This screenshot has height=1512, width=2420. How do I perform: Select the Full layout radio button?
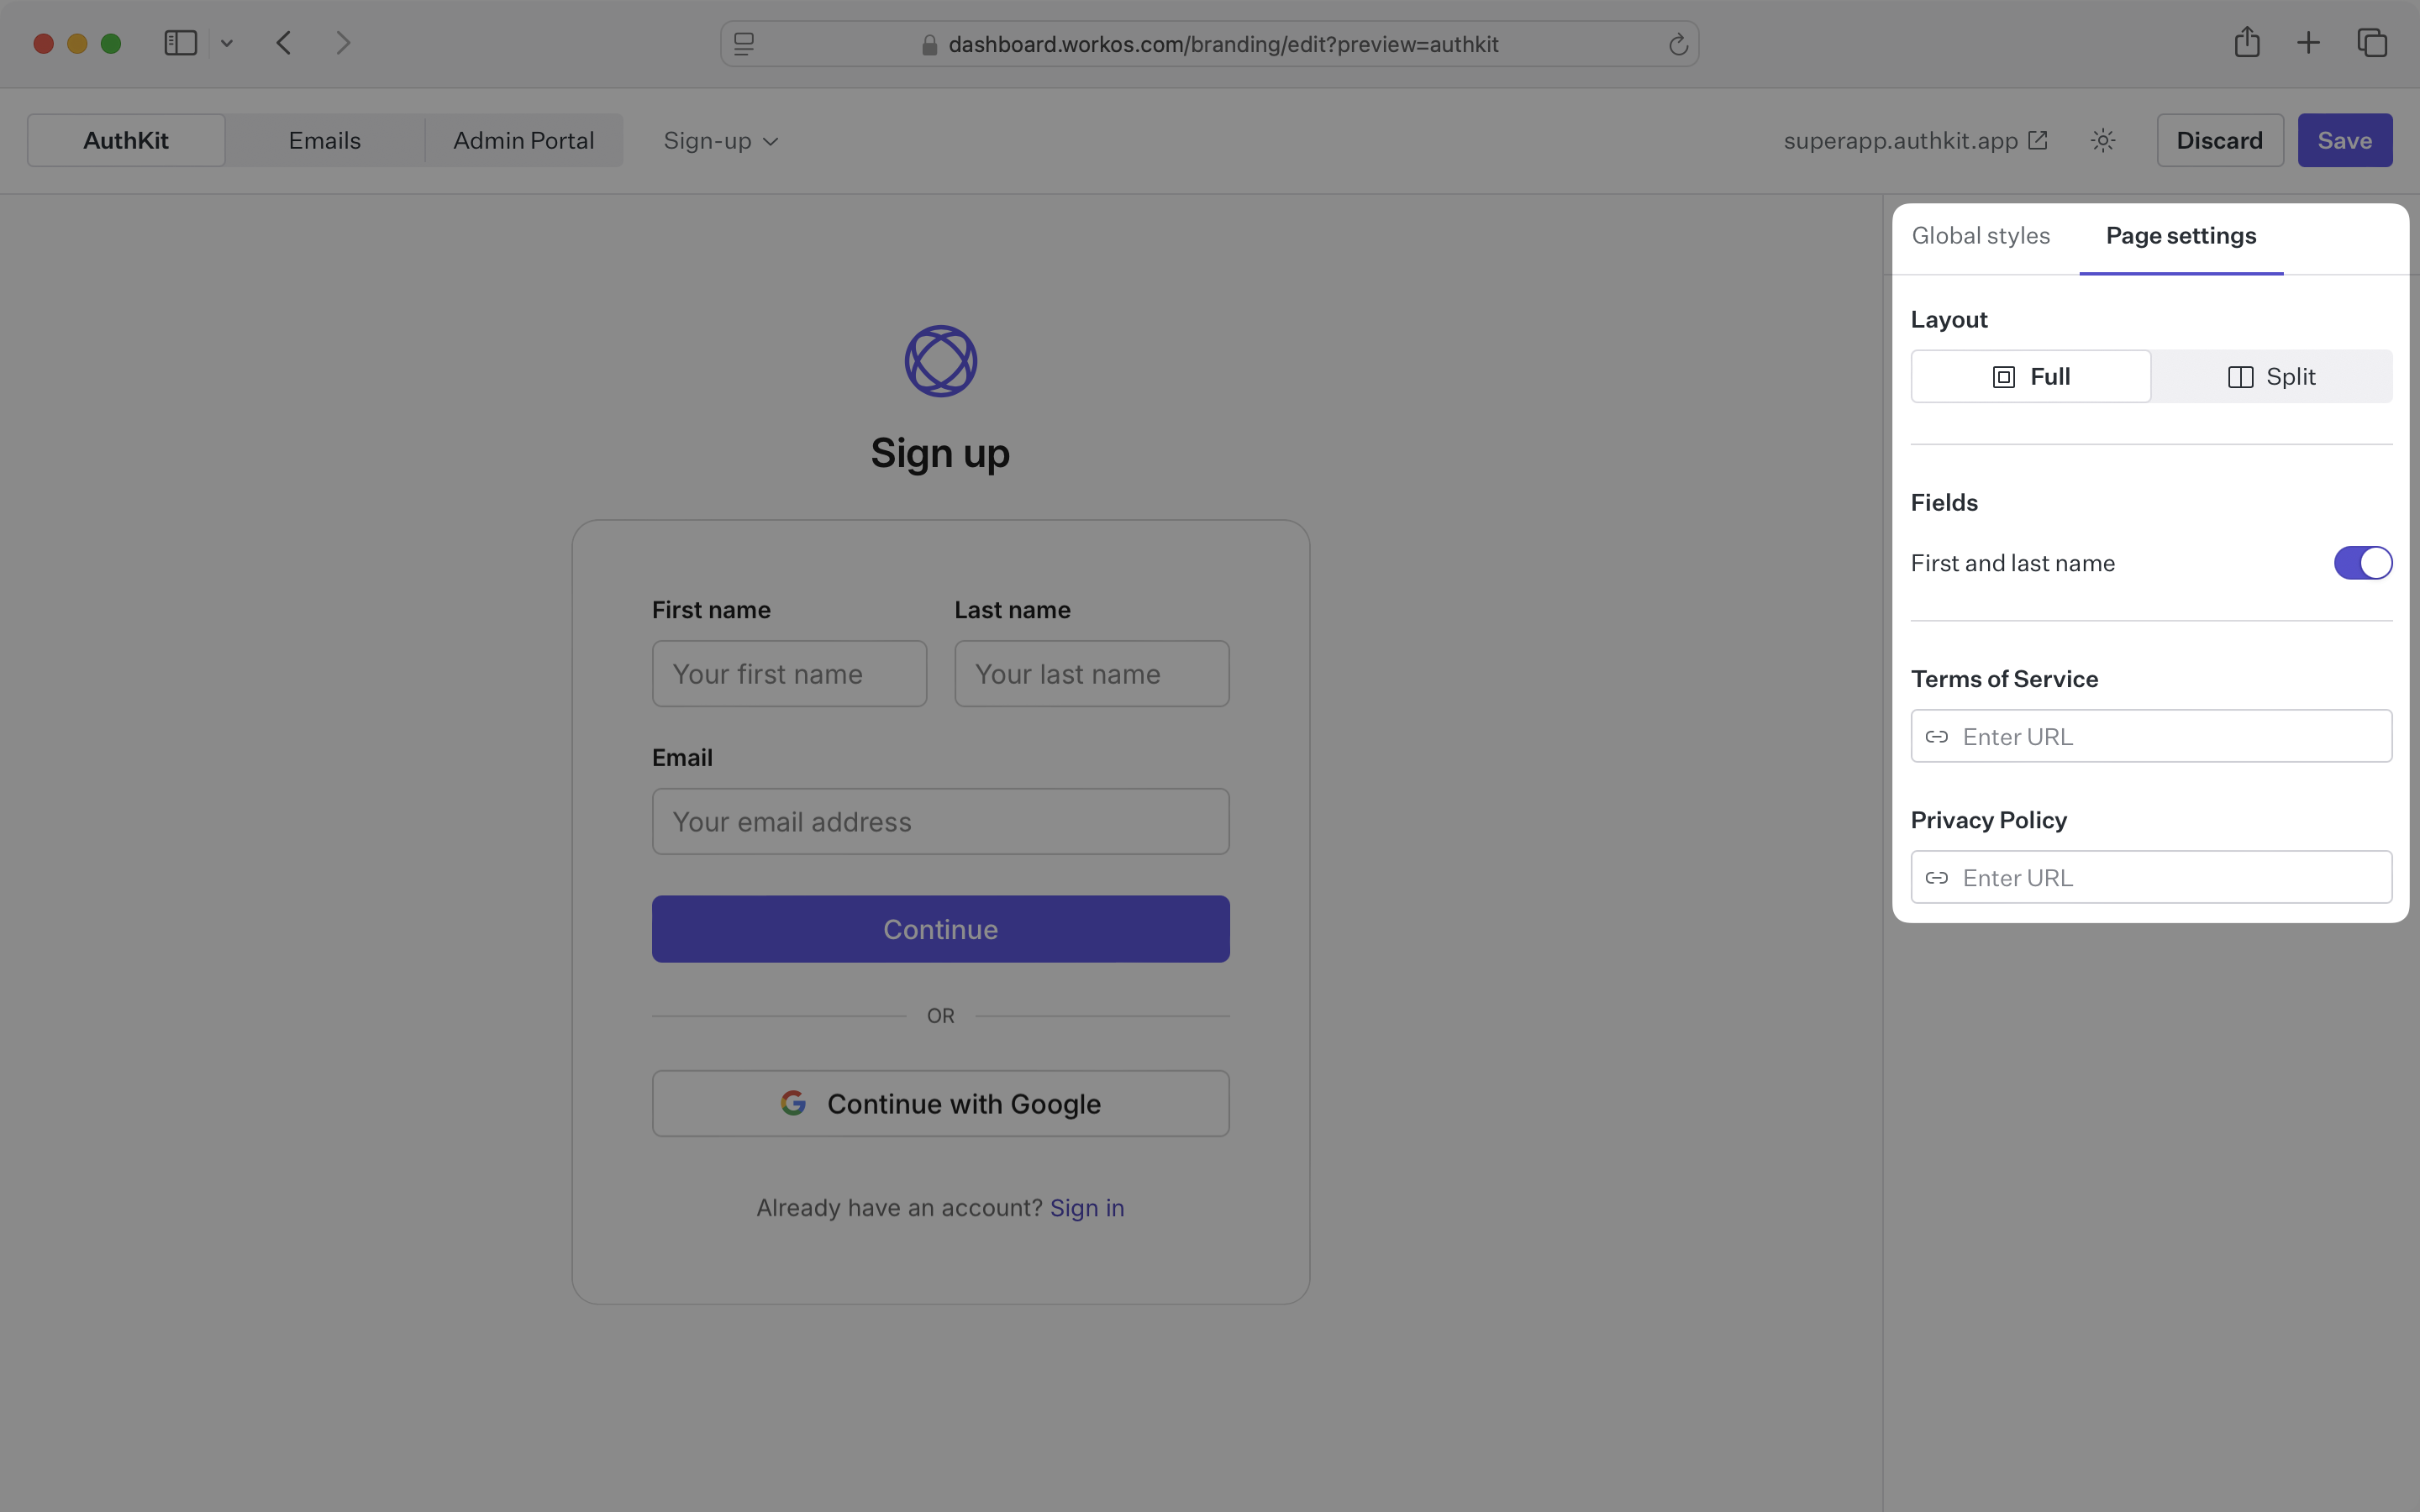click(x=2032, y=376)
